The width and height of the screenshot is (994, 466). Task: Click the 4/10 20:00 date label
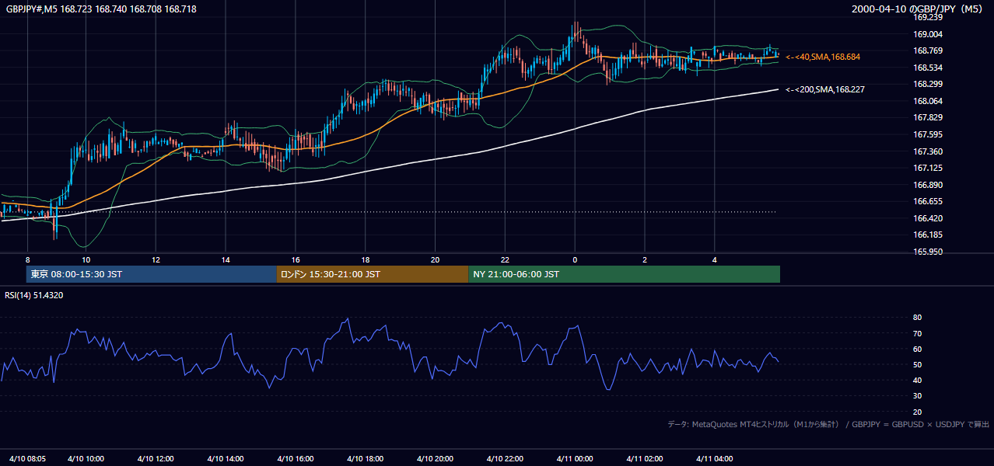coord(436,458)
